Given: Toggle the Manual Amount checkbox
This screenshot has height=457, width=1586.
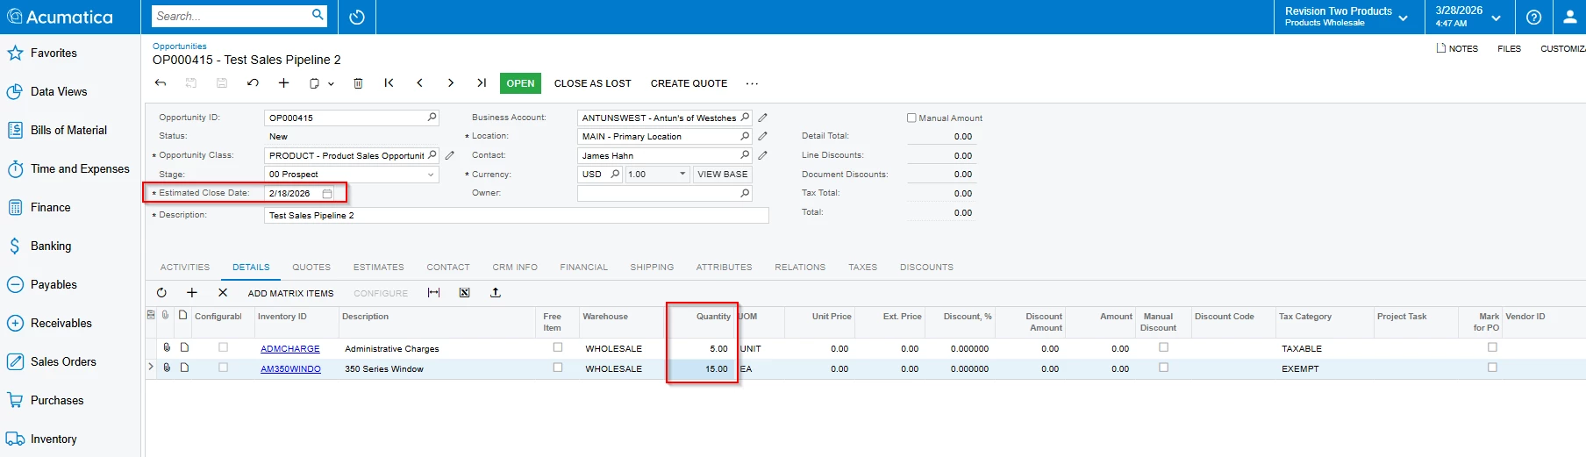Looking at the screenshot, I should [x=911, y=118].
